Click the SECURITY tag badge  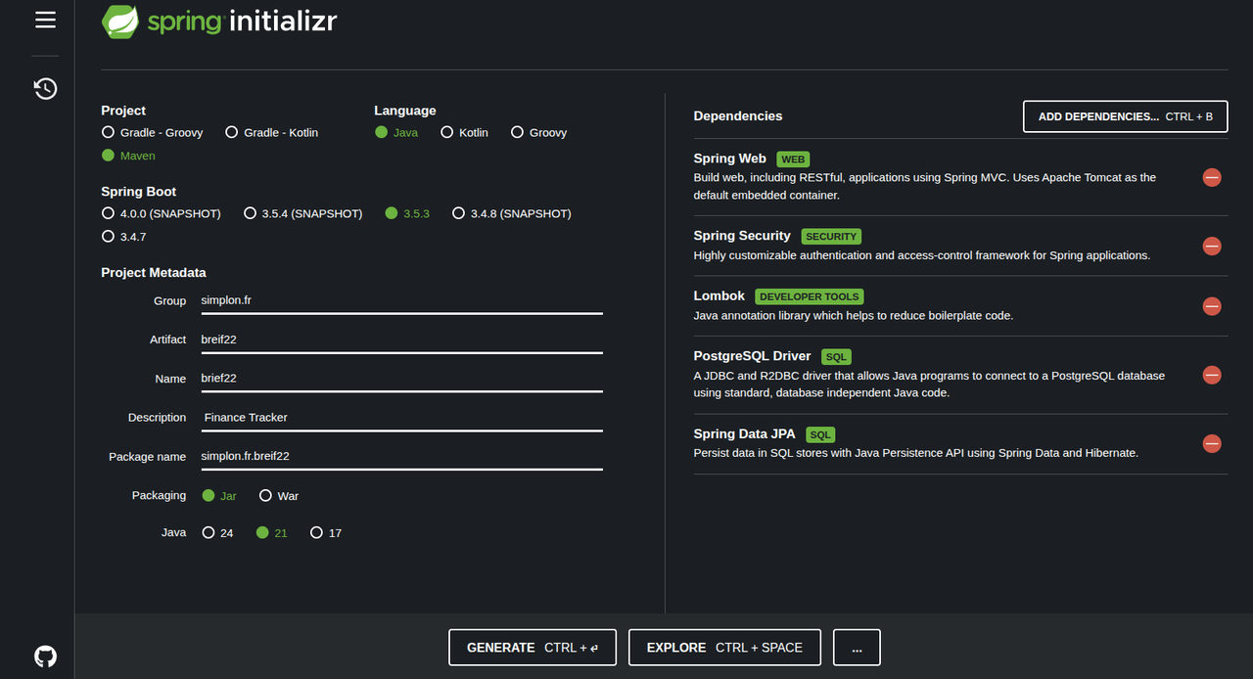(x=831, y=237)
